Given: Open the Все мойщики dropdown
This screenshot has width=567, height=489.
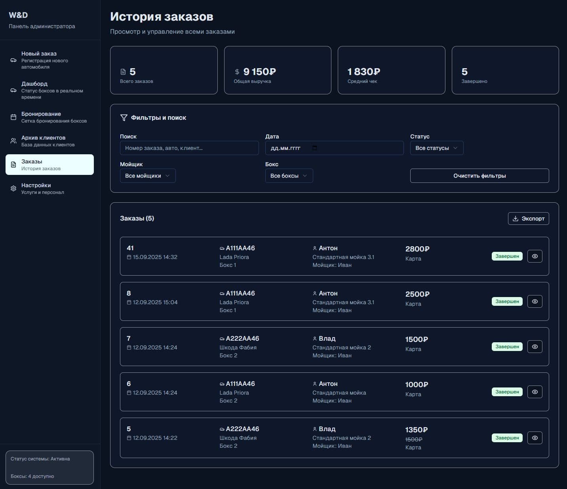Looking at the screenshot, I should pos(147,176).
